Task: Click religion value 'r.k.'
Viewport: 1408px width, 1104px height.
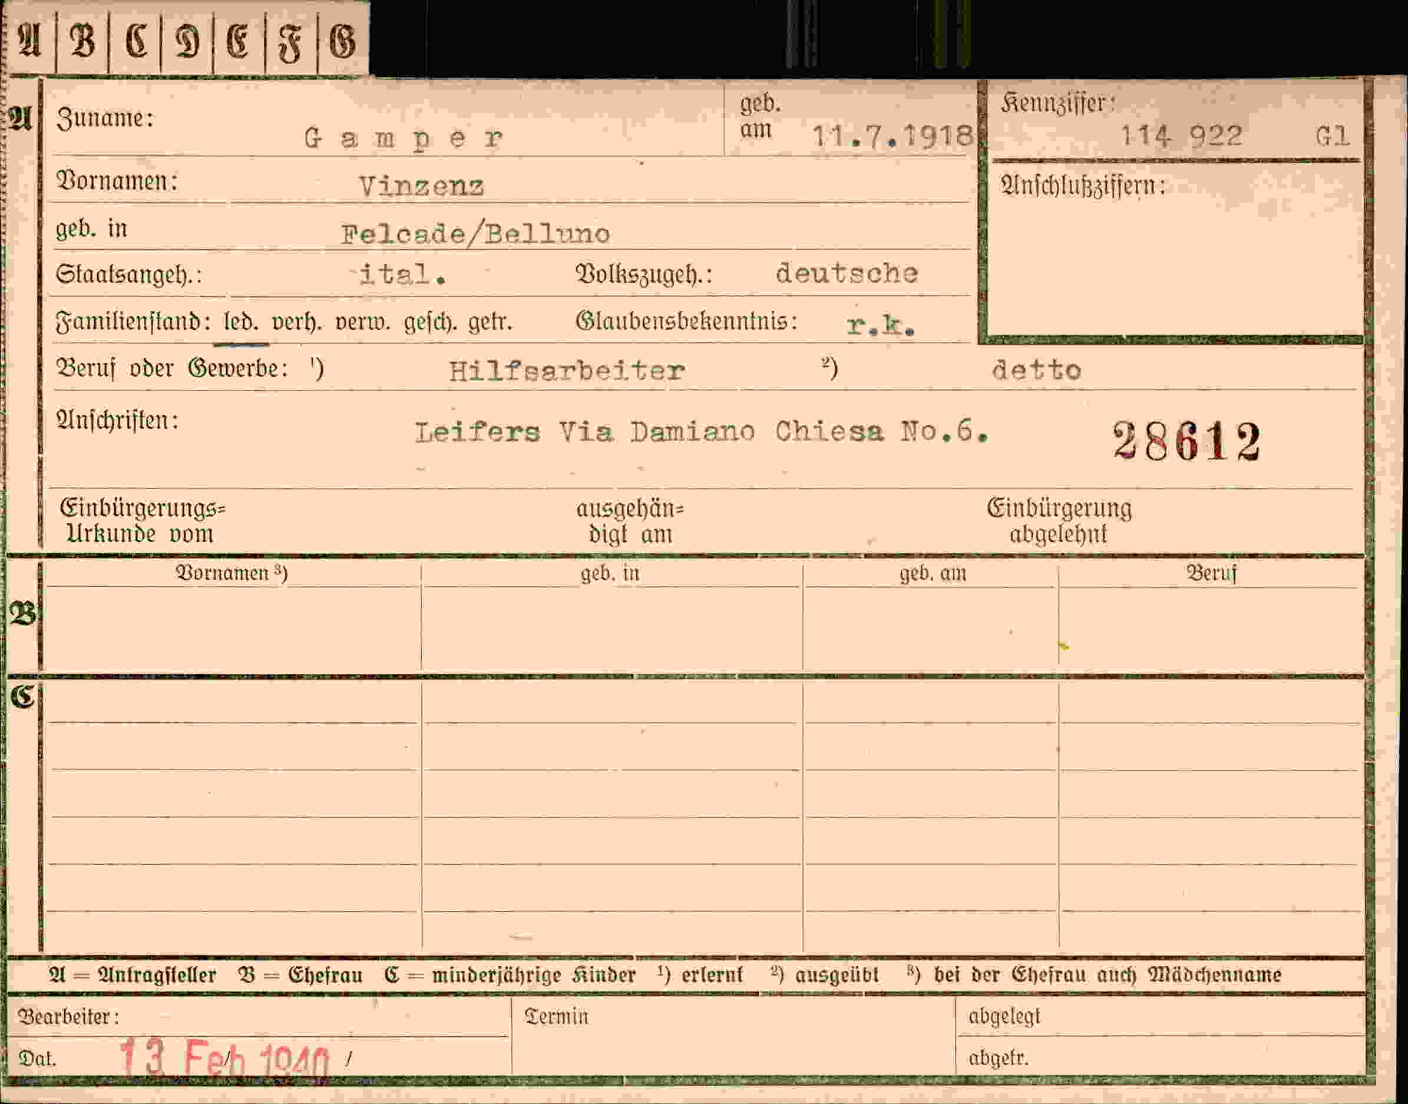Action: [881, 325]
